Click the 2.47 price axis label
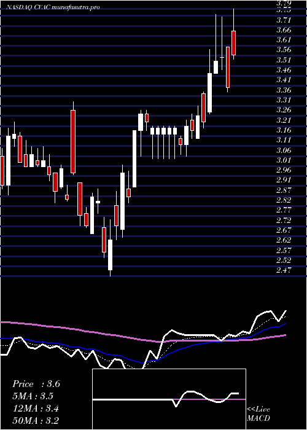 coord(283,270)
